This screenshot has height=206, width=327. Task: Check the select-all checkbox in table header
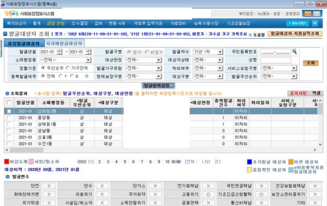pyautogui.click(x=9, y=102)
